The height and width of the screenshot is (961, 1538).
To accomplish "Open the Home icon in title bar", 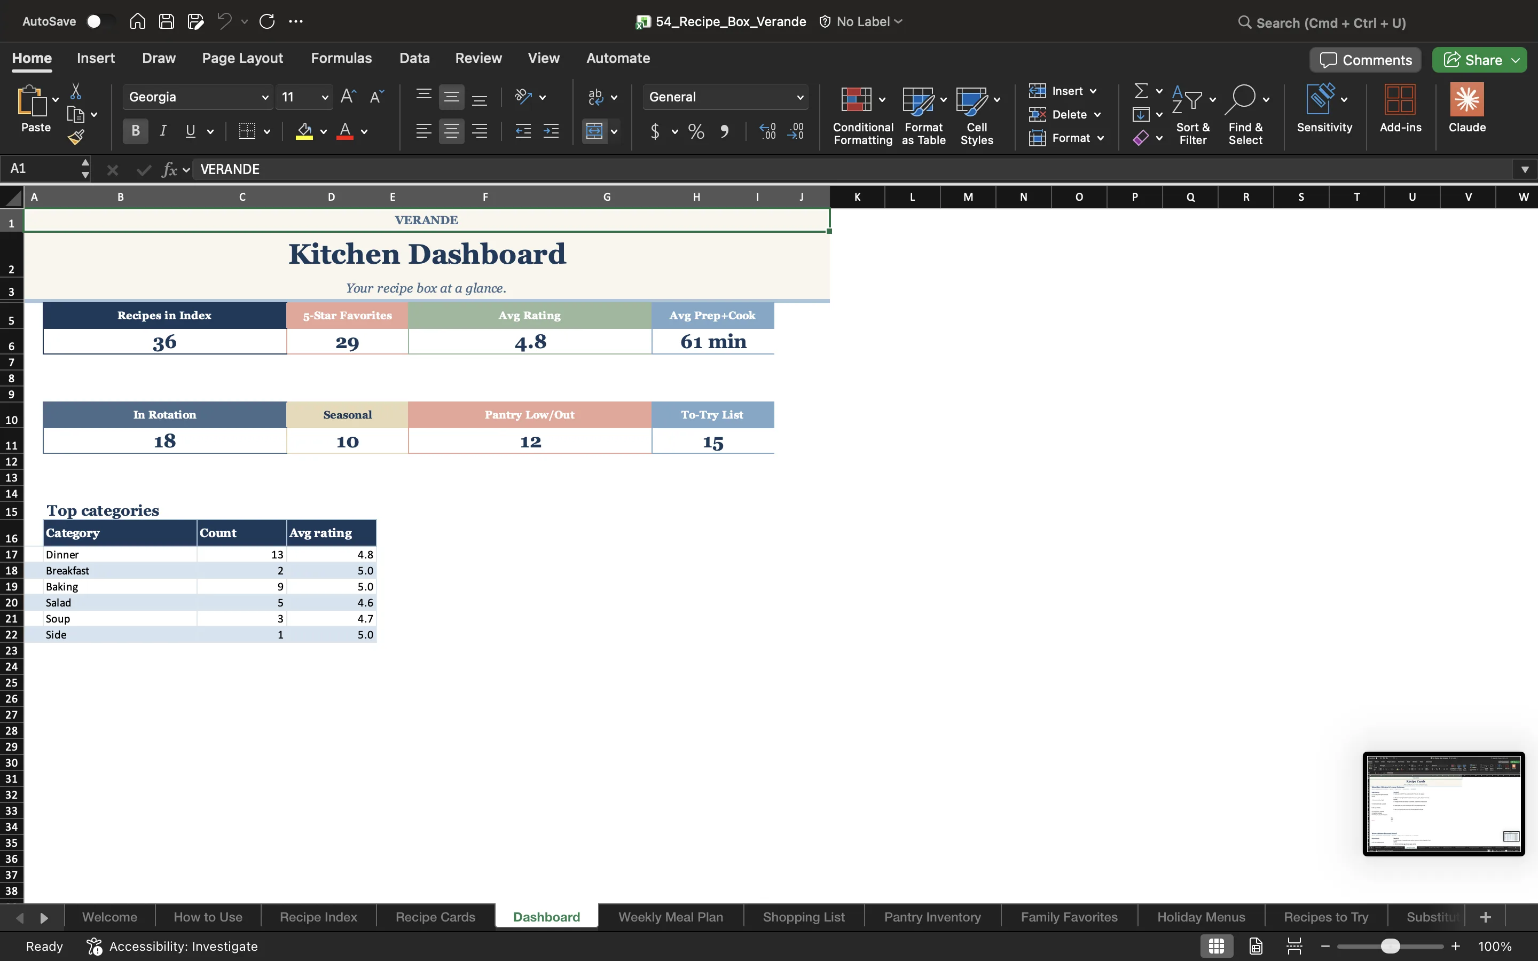I will (137, 21).
